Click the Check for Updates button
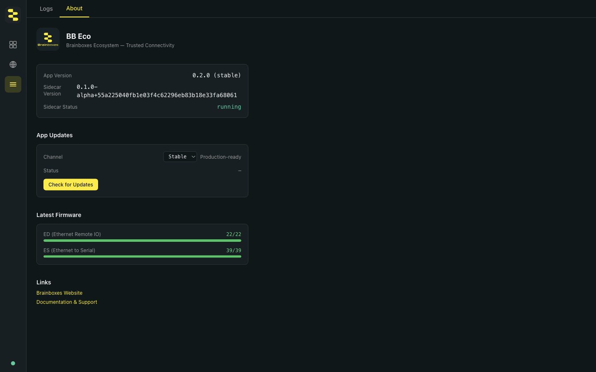The image size is (596, 372). (x=71, y=185)
